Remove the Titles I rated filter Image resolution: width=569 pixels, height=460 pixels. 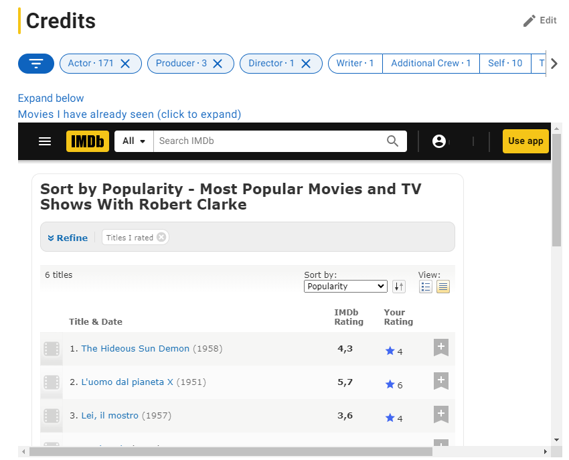[161, 238]
